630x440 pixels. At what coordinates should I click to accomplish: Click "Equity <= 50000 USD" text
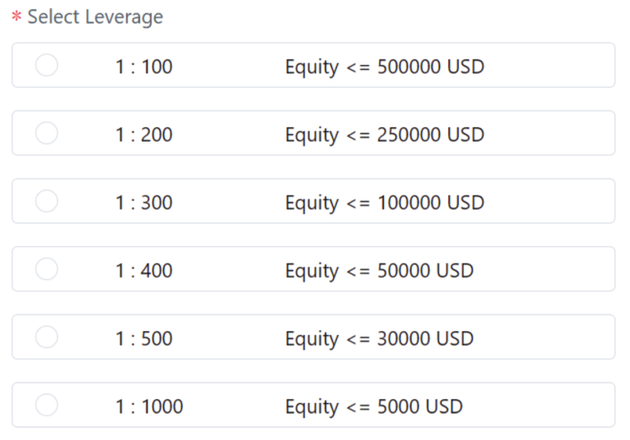coord(379,270)
